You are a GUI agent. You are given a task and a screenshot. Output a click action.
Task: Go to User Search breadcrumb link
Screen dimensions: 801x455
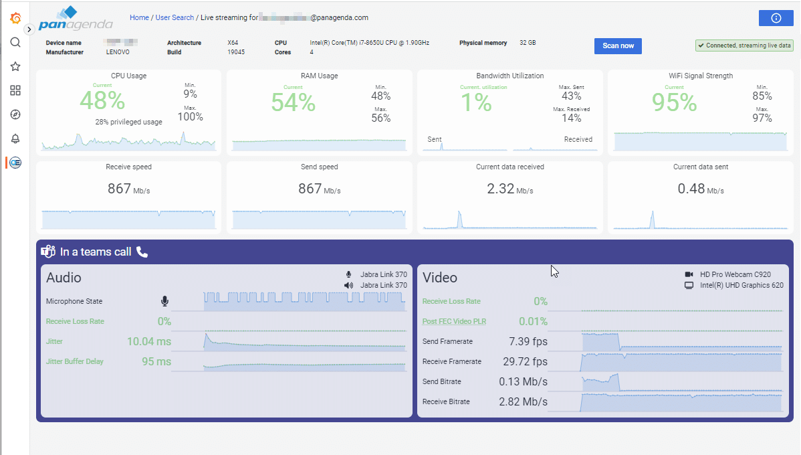click(x=175, y=17)
